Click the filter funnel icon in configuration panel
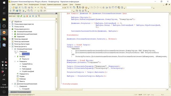The image size is (171, 96). pyautogui.click(x=39, y=16)
